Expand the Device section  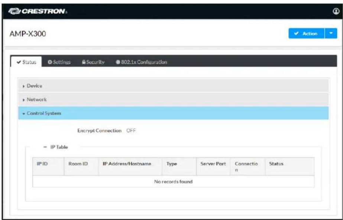coord(173,86)
